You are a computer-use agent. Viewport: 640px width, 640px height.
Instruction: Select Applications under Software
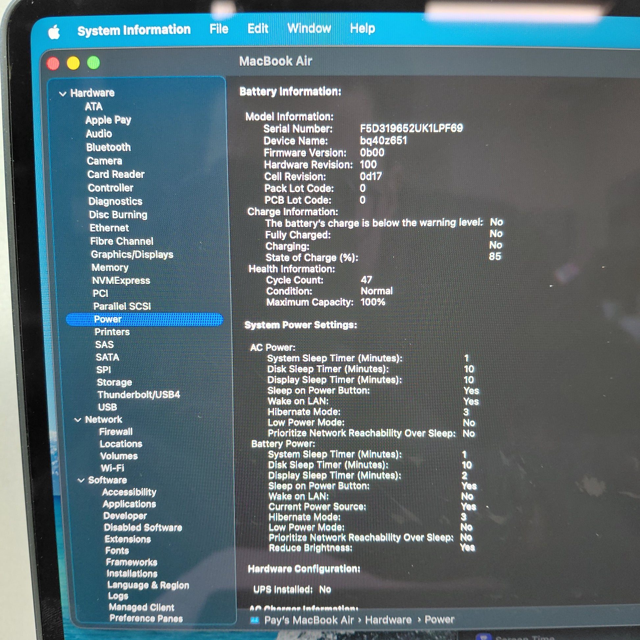[x=129, y=504]
